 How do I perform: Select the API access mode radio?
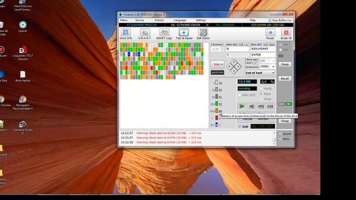click(280, 45)
